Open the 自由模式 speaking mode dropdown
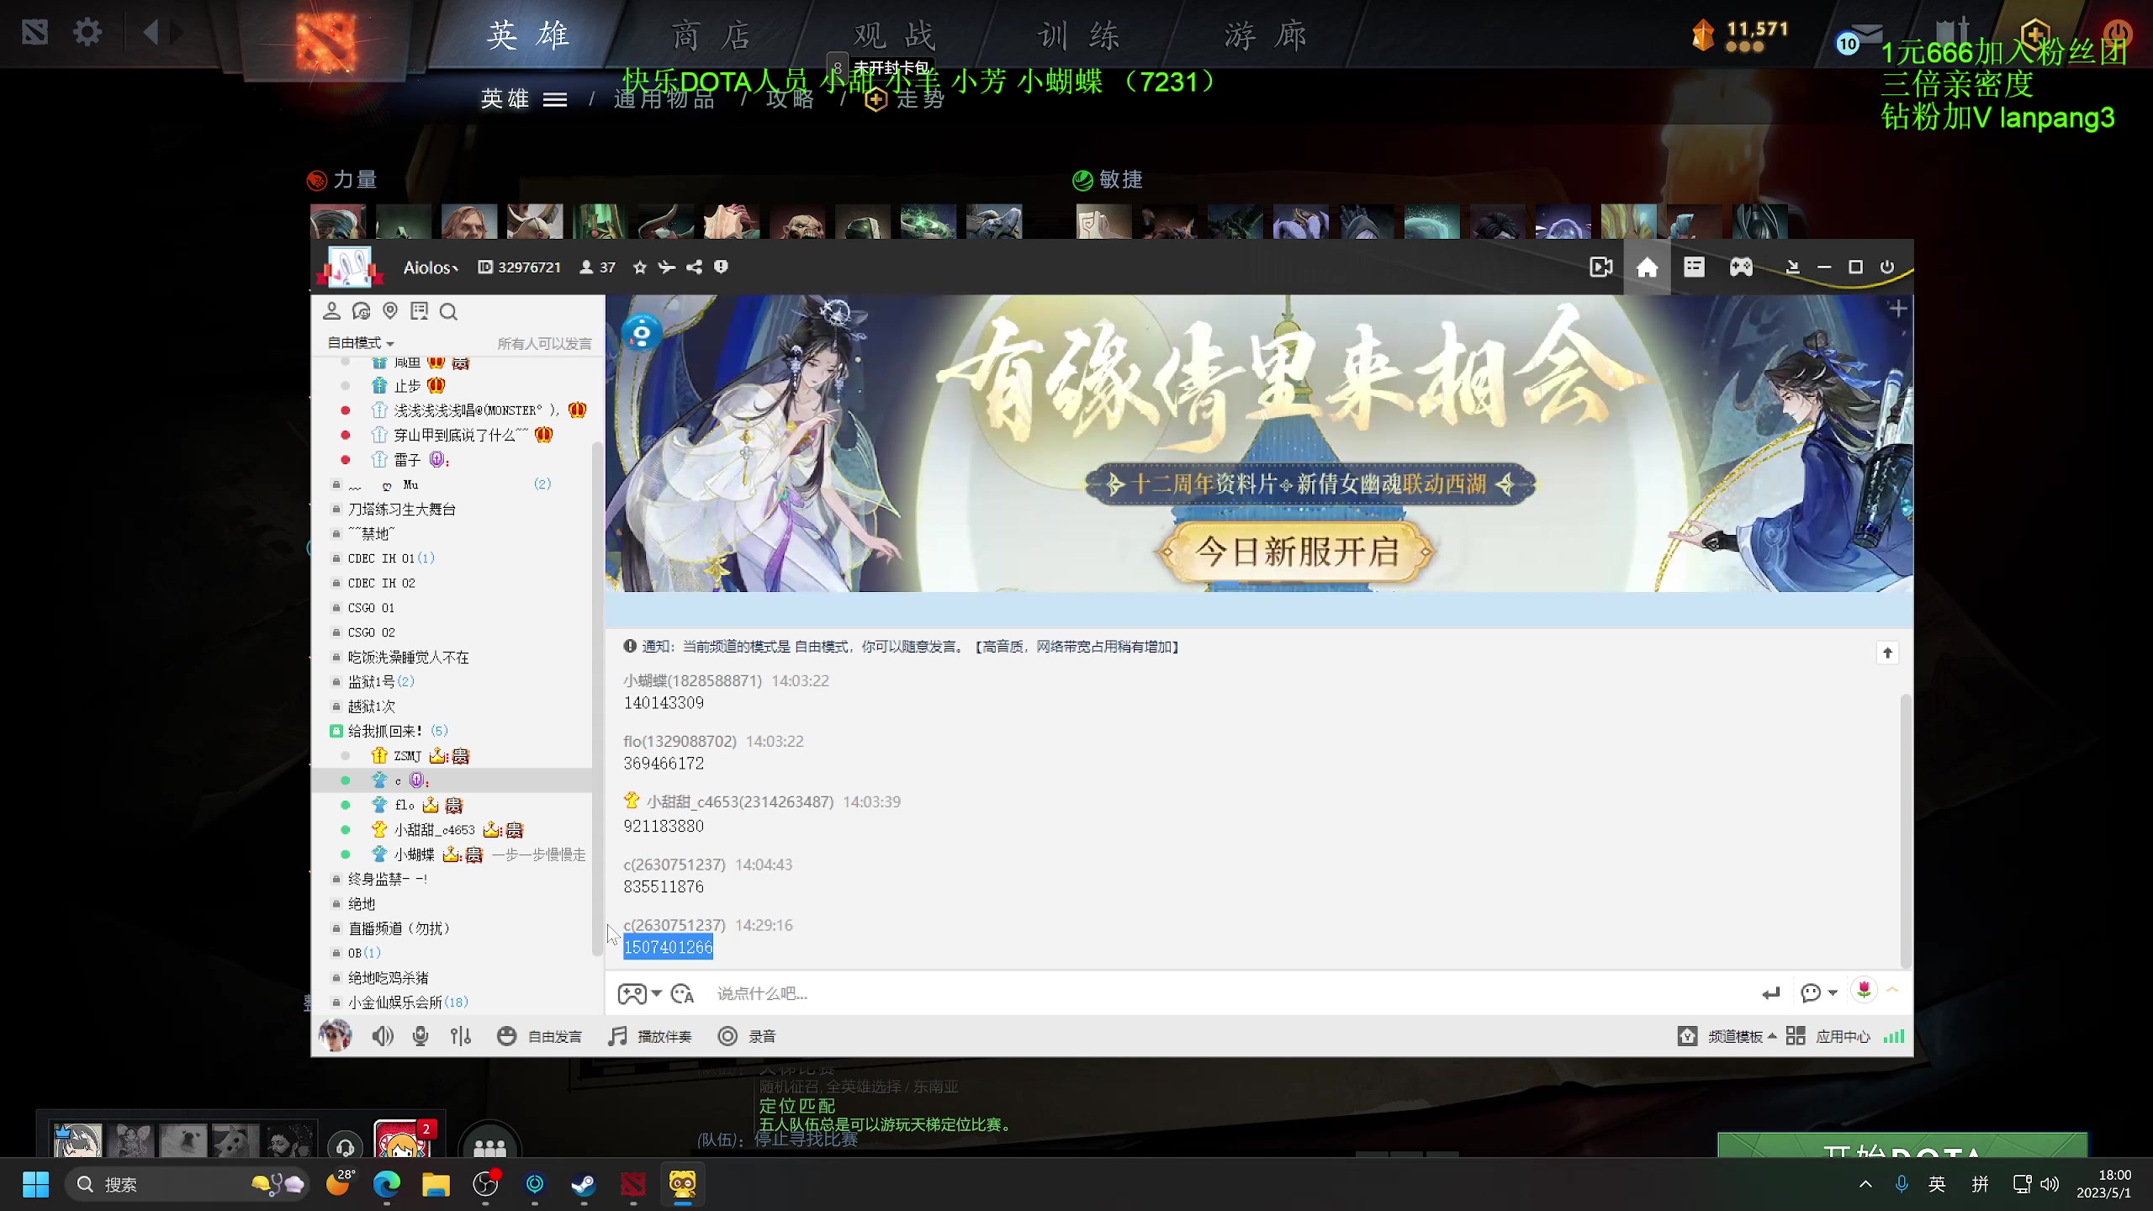The width and height of the screenshot is (2153, 1211). [361, 343]
